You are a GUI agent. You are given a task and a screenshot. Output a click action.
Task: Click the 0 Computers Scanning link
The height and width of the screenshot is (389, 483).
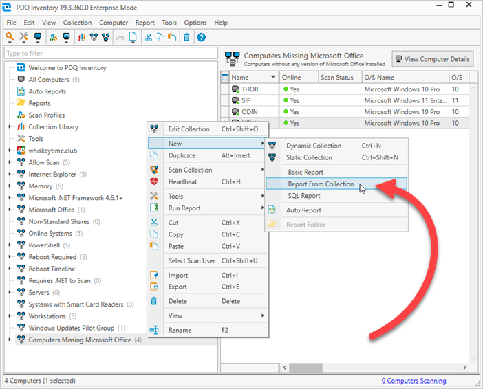(x=414, y=381)
